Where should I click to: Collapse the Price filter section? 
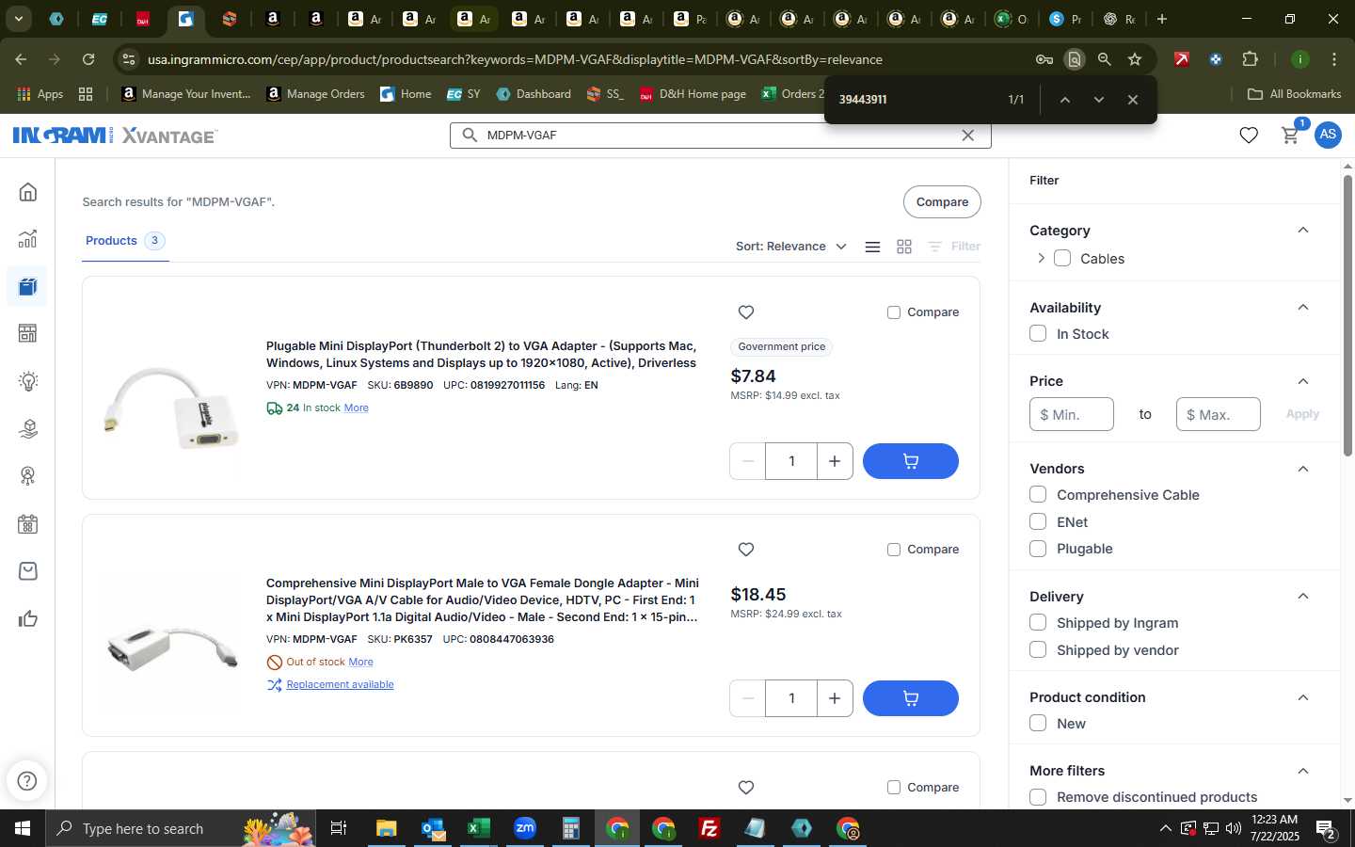coord(1303,381)
